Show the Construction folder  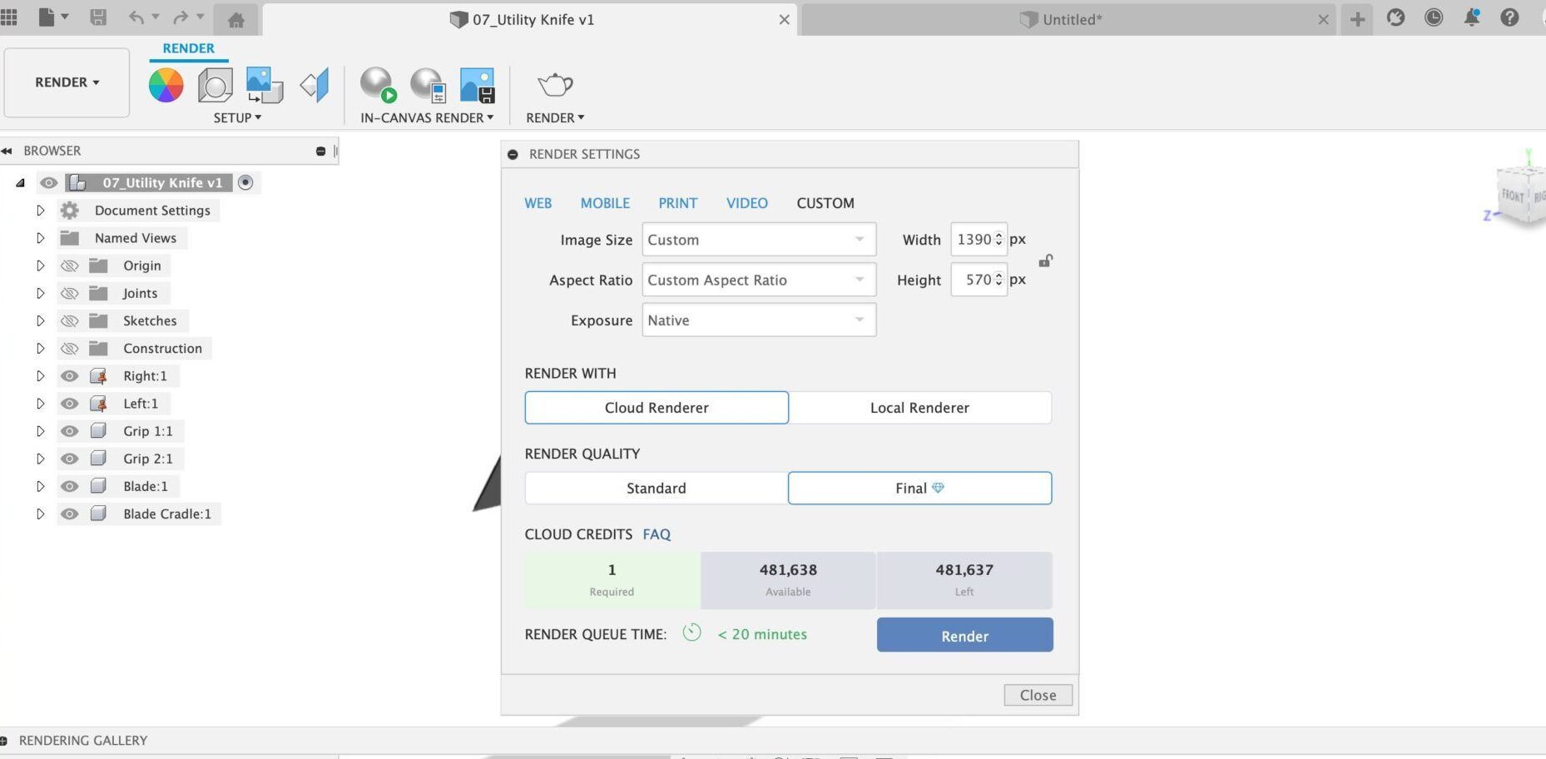point(70,348)
